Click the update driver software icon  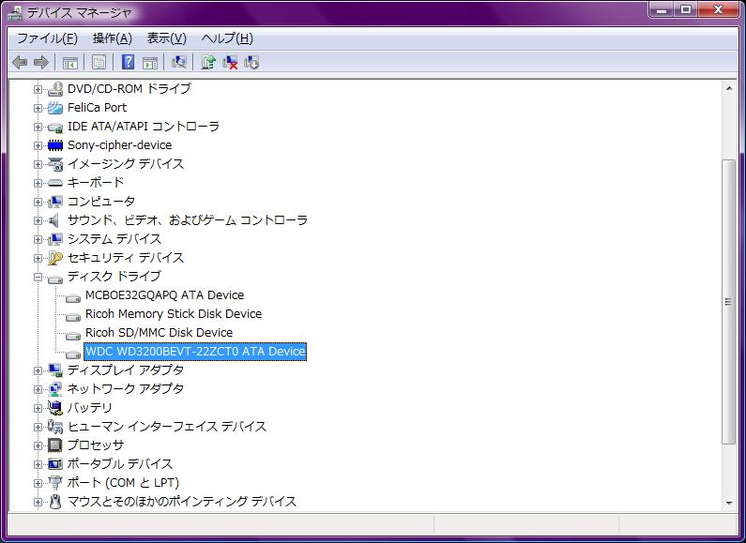pyautogui.click(x=208, y=62)
